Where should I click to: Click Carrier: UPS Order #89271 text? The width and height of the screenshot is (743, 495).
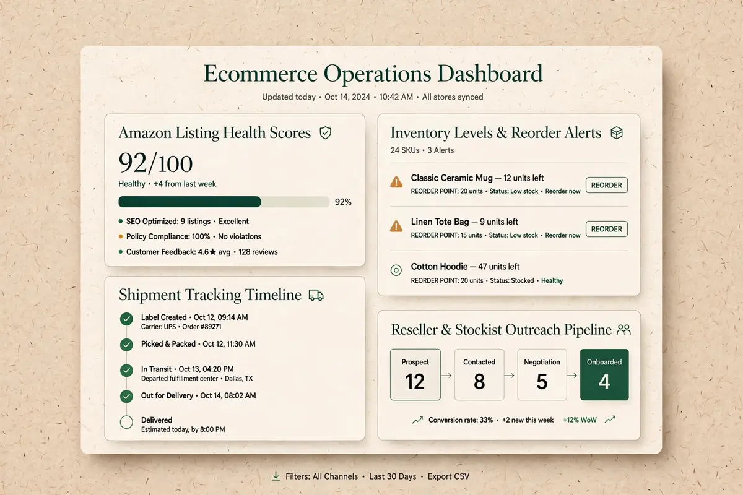(181, 327)
